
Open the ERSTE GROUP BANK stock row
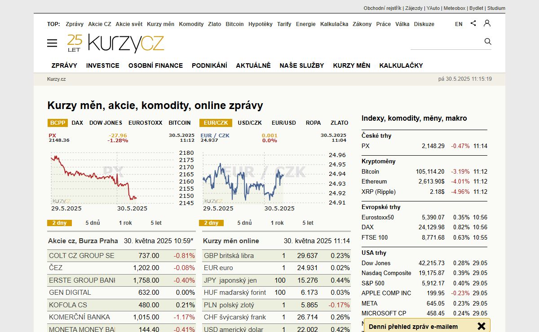(121, 280)
